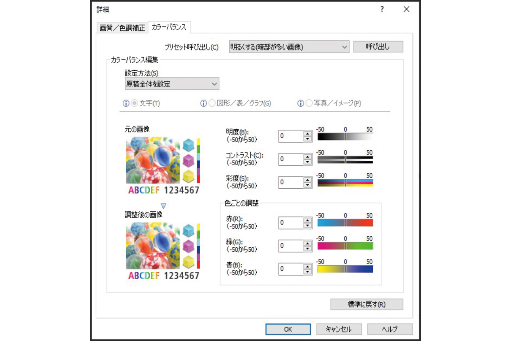Increase 彩度 value with up arrow

coord(308,179)
